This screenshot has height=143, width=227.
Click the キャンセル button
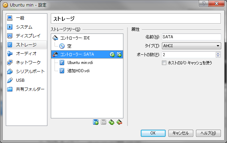pos(181,133)
